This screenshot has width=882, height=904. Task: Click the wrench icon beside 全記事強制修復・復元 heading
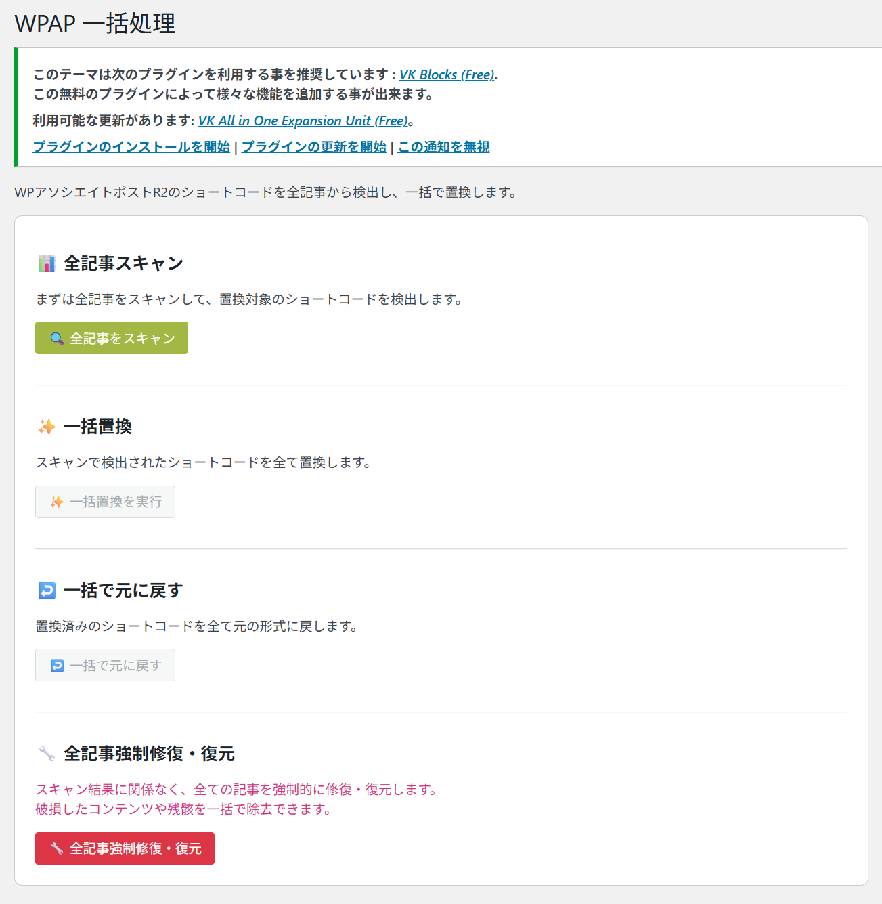(x=47, y=754)
